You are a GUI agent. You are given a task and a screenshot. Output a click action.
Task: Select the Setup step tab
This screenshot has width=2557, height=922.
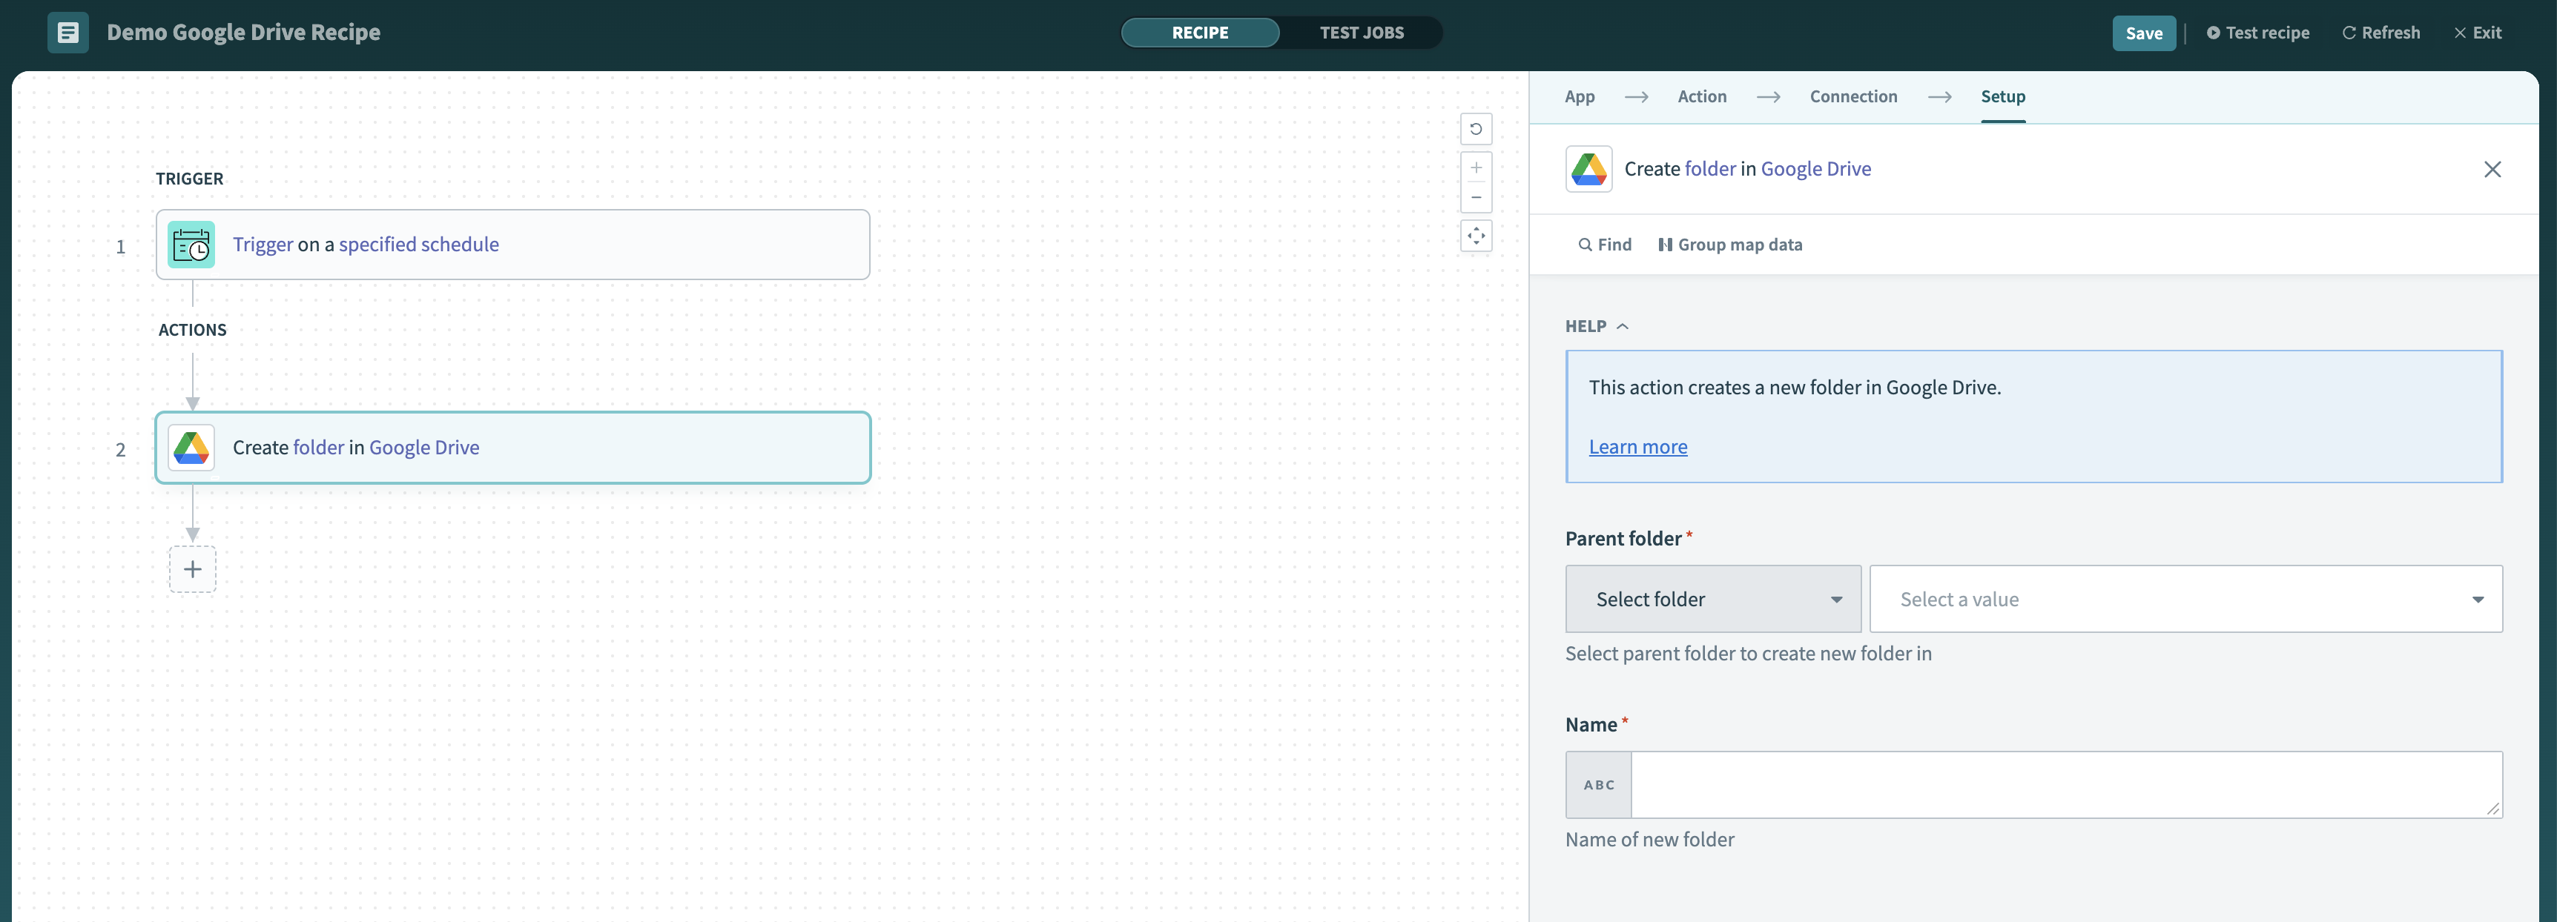coord(2002,96)
